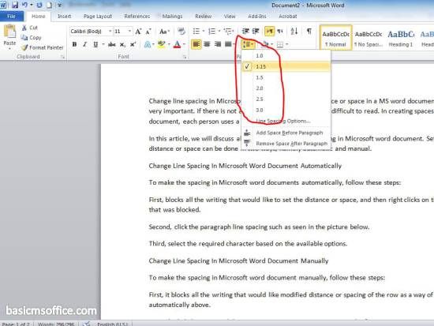Click the Paste icon
Viewport: 434px width, 326px height.
point(9,32)
